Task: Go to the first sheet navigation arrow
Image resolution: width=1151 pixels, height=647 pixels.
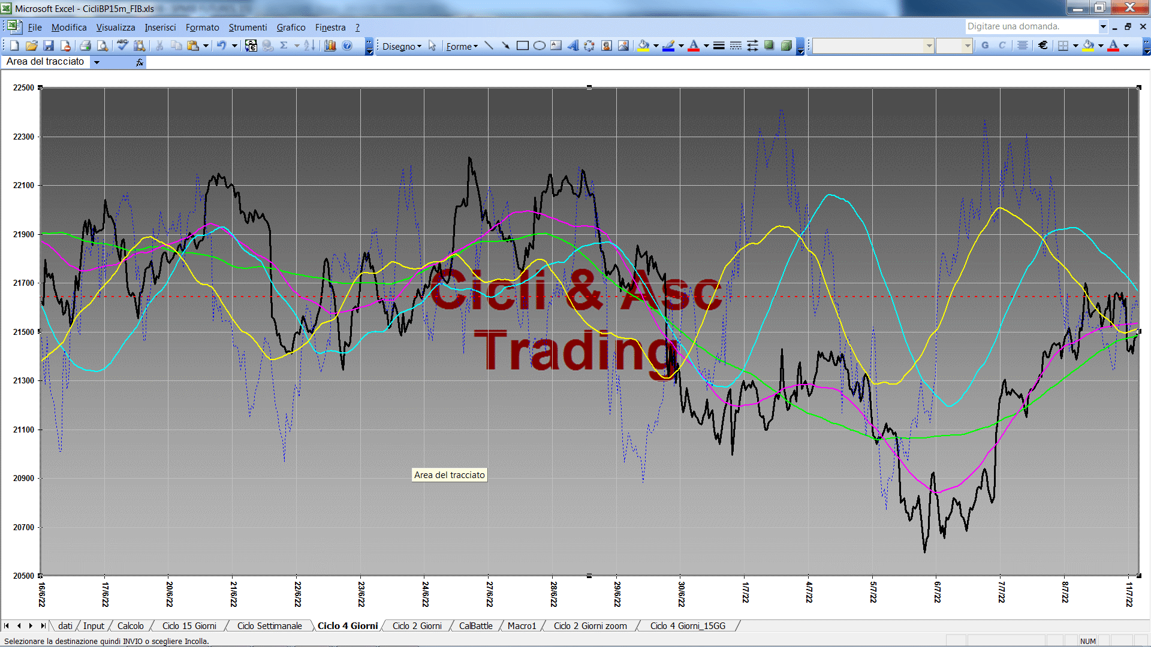Action: coord(7,626)
